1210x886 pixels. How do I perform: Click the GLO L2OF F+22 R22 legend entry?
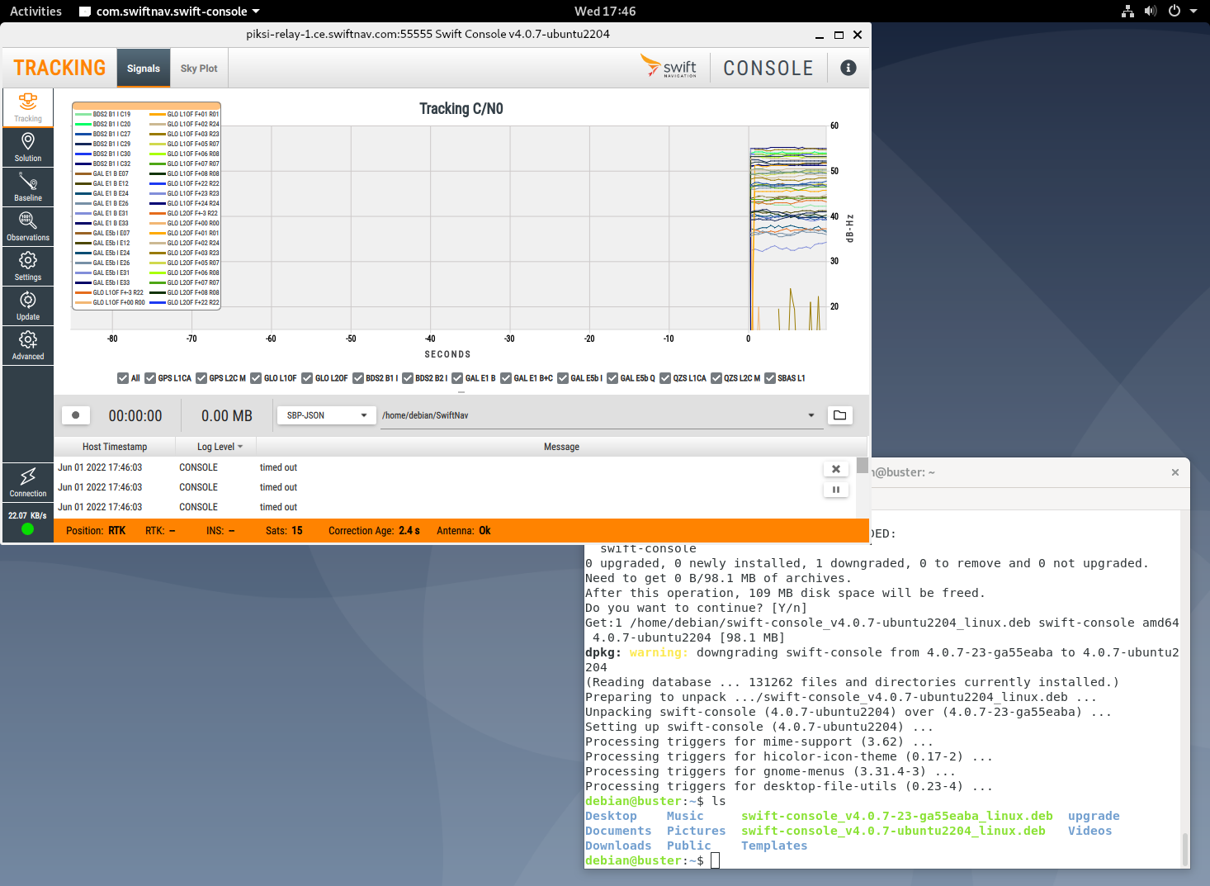(185, 303)
